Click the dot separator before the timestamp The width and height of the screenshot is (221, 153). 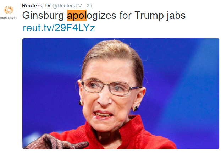pos(84,6)
